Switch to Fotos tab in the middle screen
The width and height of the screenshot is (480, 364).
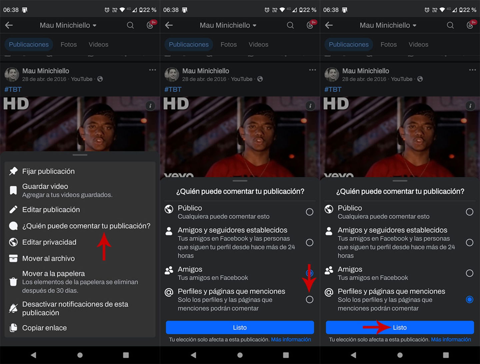click(229, 44)
